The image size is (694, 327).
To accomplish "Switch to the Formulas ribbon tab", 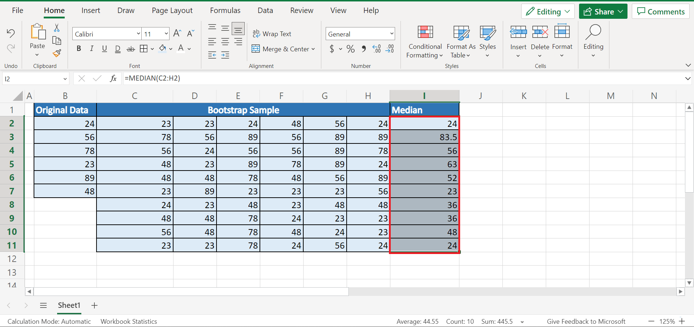I will [225, 10].
